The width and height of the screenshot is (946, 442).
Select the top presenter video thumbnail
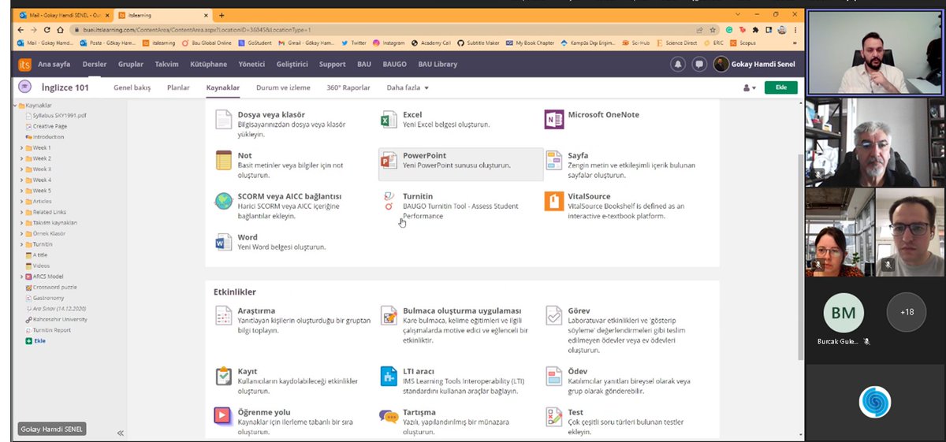pyautogui.click(x=875, y=52)
